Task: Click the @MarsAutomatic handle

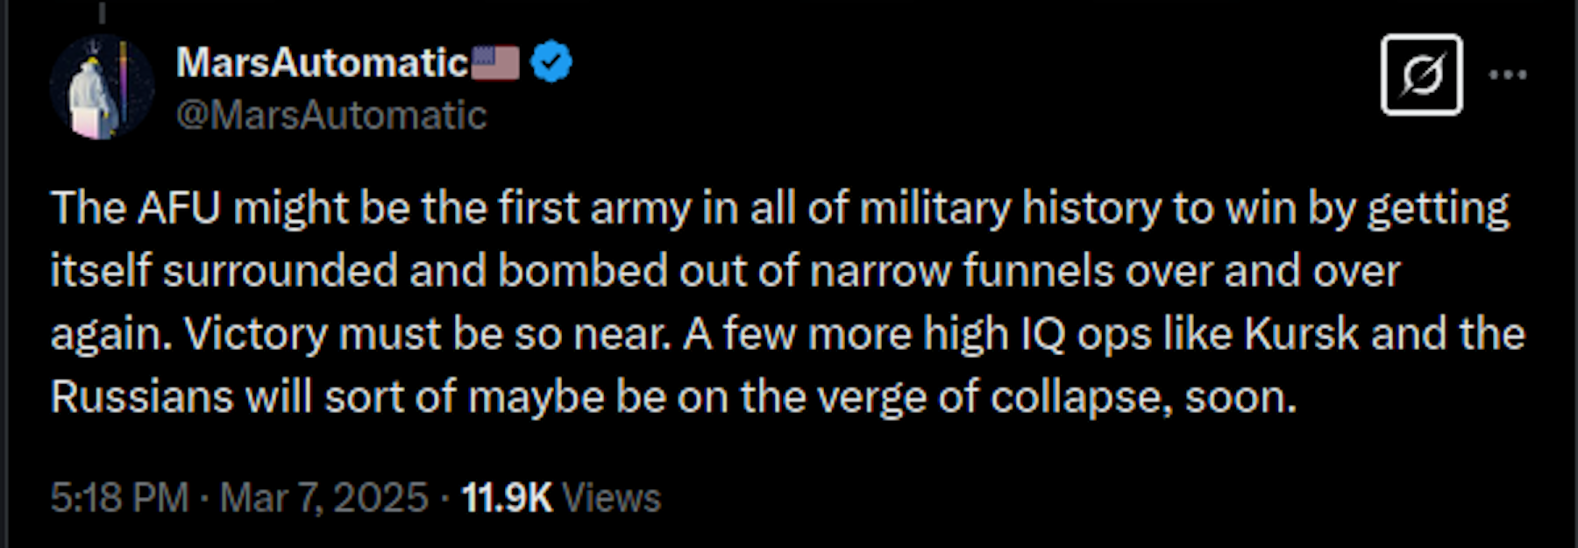Action: click(331, 116)
